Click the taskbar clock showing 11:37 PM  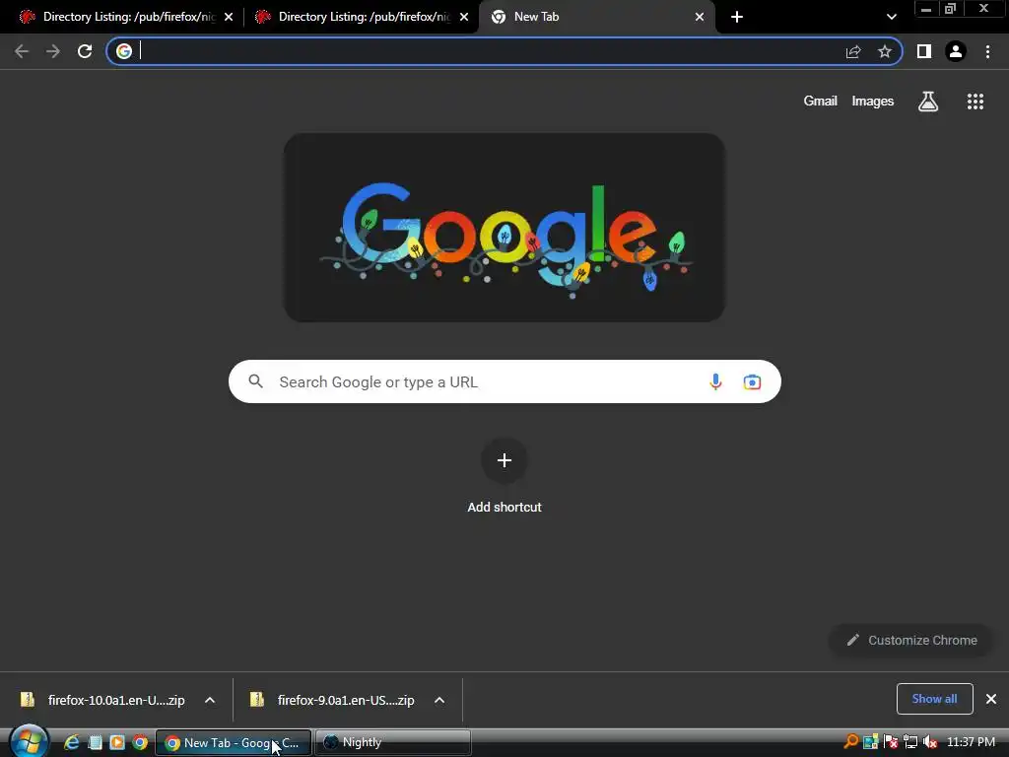(971, 742)
